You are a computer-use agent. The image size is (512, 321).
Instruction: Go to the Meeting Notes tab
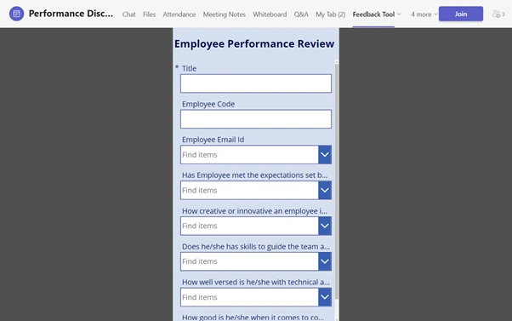point(225,14)
